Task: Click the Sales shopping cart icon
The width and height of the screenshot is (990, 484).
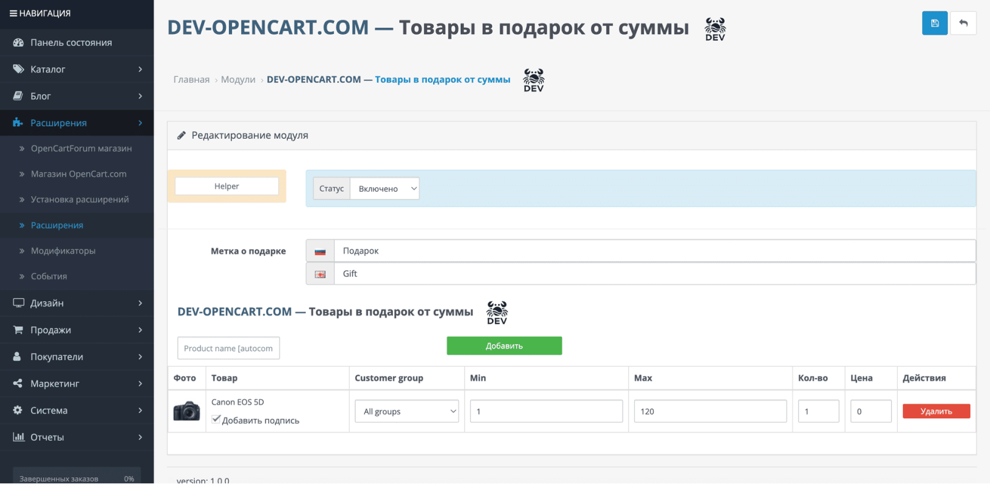Action: [18, 330]
